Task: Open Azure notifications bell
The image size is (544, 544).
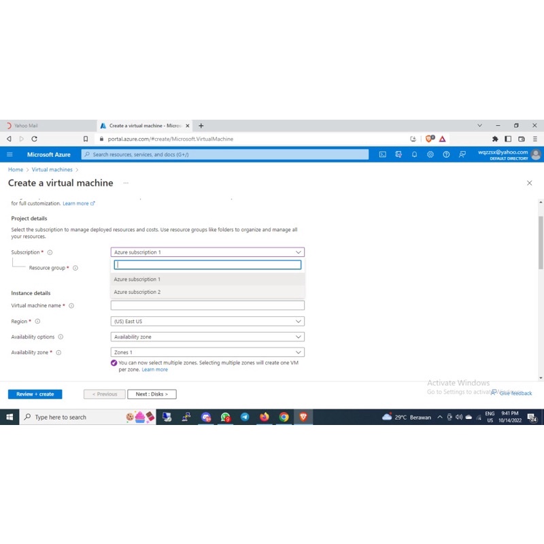Action: pyautogui.click(x=414, y=154)
